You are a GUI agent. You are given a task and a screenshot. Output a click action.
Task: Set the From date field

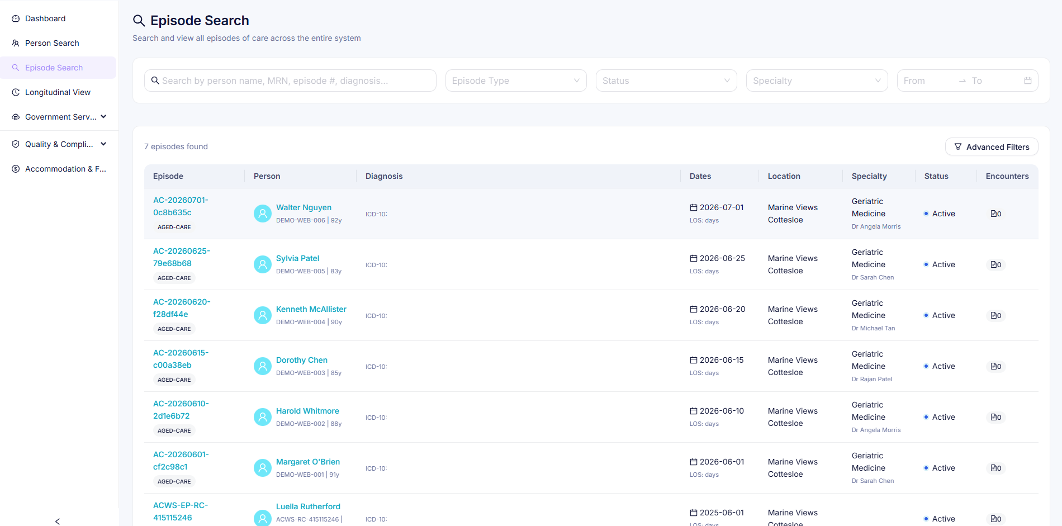pos(928,80)
